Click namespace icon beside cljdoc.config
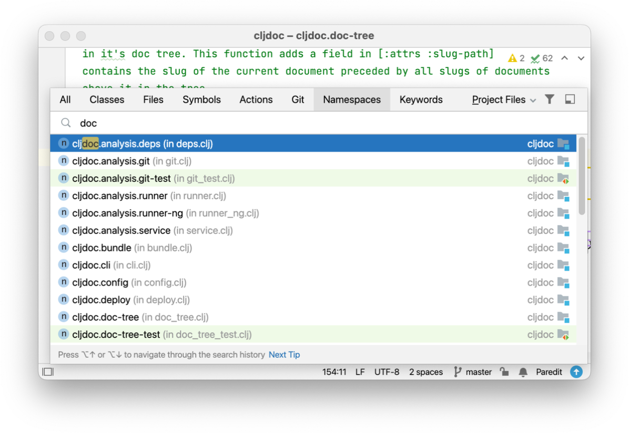 [64, 282]
